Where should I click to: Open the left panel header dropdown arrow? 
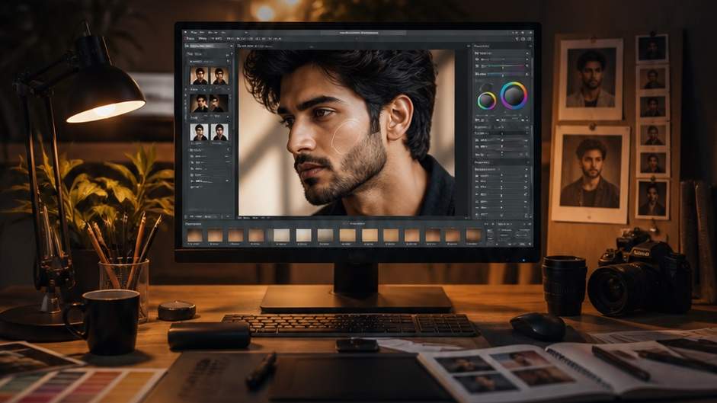[x=231, y=46]
